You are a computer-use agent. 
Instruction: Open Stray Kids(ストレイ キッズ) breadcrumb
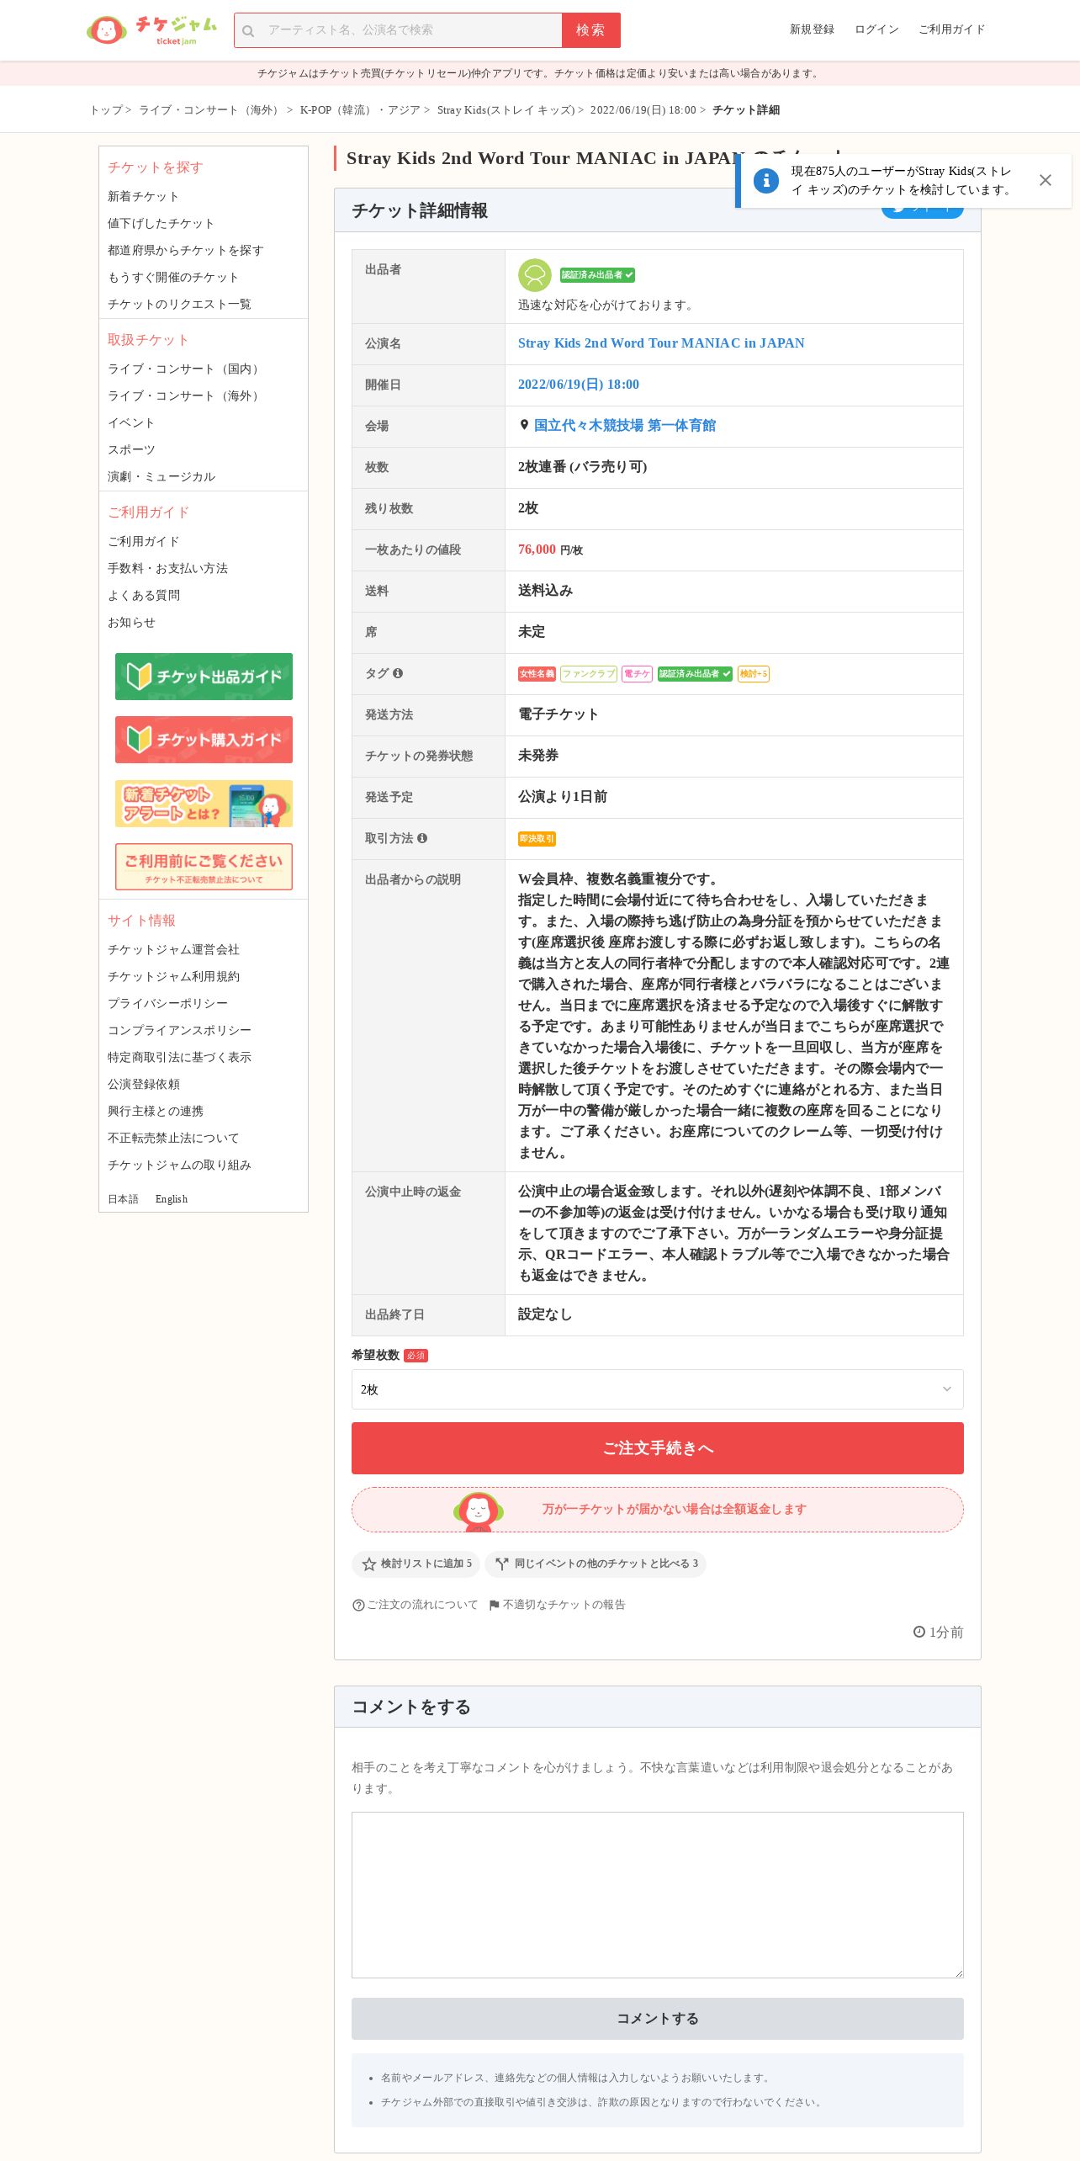(506, 110)
